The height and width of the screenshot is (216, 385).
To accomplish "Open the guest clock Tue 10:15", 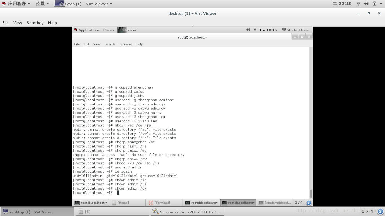I will [x=268, y=30].
